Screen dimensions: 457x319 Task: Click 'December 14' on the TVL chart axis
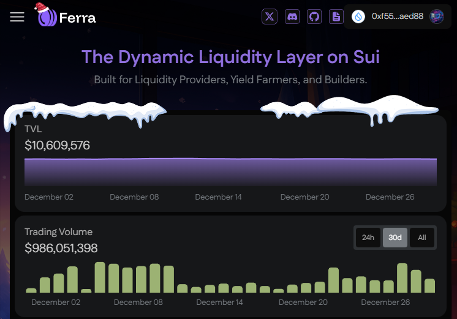click(x=218, y=197)
